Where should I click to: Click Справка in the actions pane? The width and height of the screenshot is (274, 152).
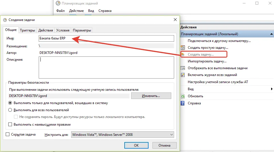pos(194,103)
